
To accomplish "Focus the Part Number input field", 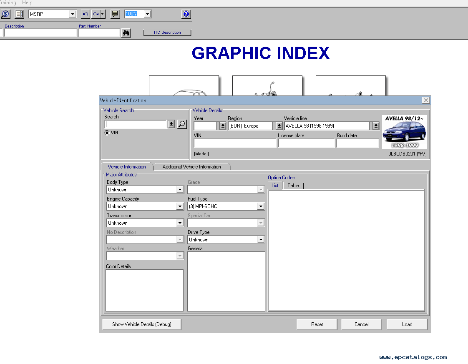I will click(99, 33).
